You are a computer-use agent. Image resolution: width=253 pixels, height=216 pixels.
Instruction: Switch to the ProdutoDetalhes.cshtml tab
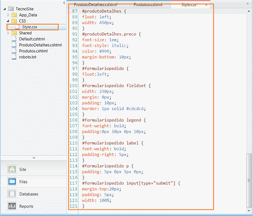coord(96,5)
